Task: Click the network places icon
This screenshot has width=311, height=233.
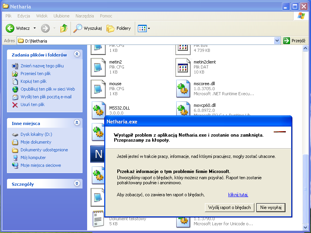Action: tap(15, 165)
